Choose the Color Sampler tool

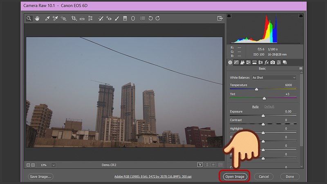pyautogui.click(x=55, y=18)
